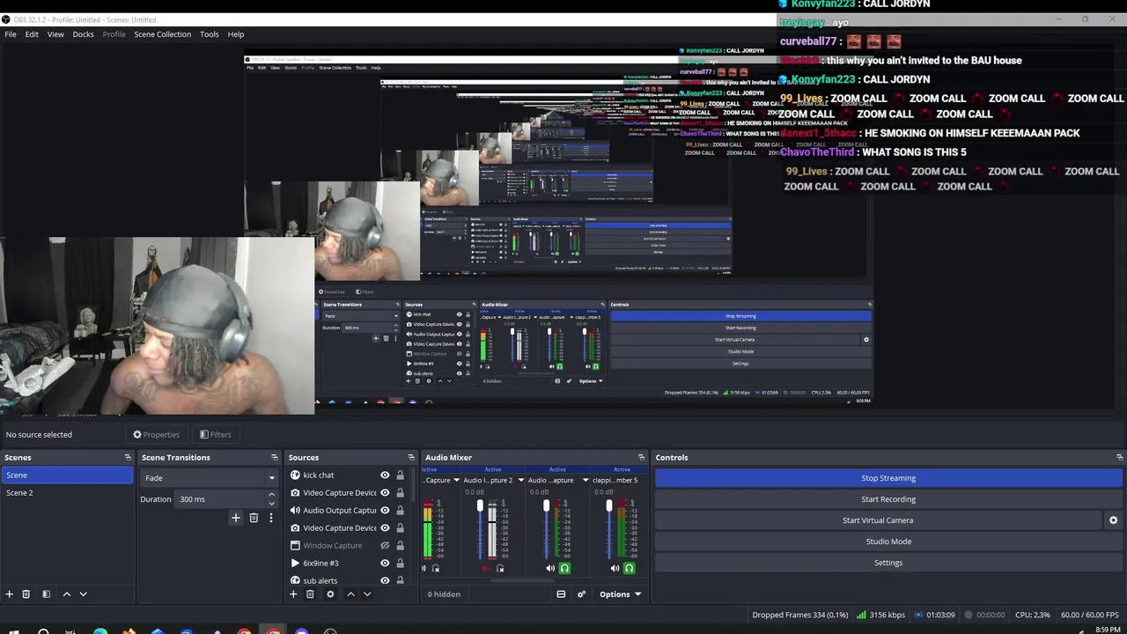Open the Edit menu

tap(32, 34)
